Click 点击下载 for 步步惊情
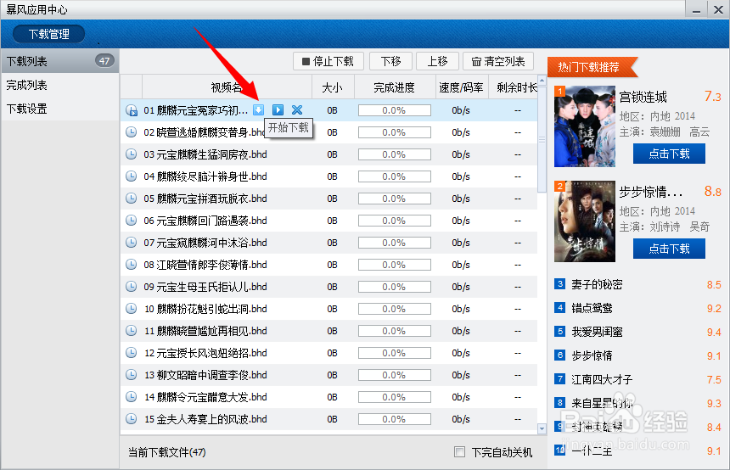Viewport: 730px width, 470px height. (x=669, y=249)
